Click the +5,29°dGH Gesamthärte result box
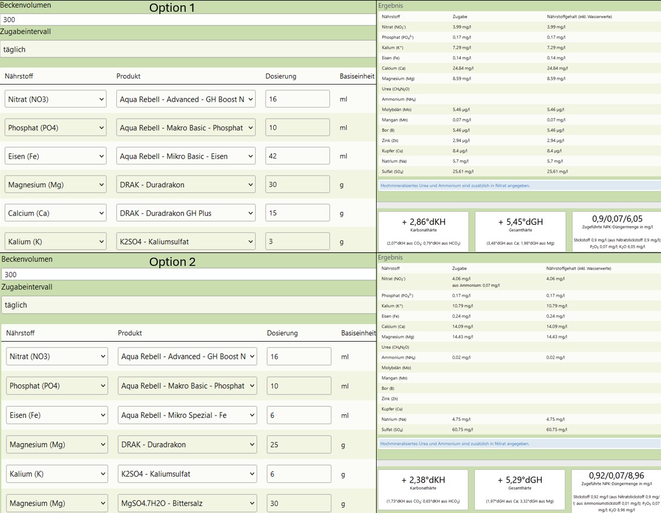Screen dimensions: 661x513 520,489
